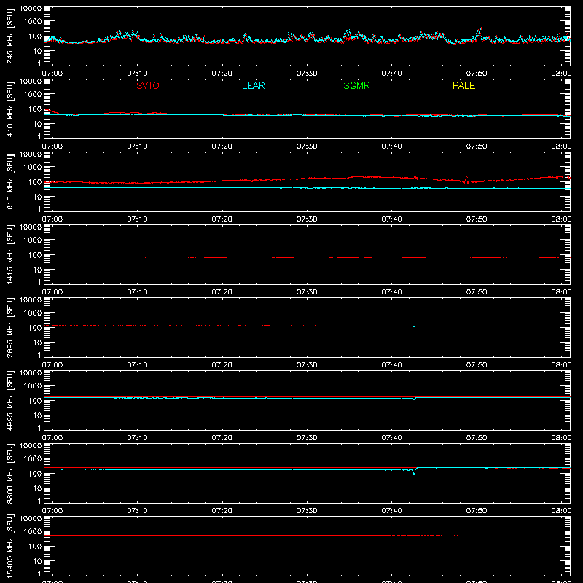583x583 pixels.
Task: Click the 07:30 label under the 8800 MHz panel
Action: pos(307,511)
